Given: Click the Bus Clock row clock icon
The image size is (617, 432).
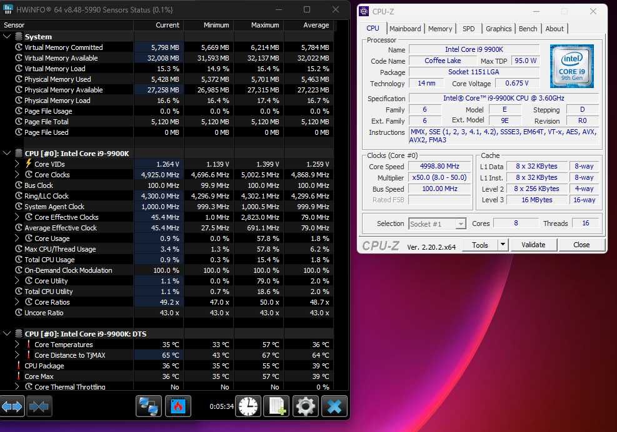Looking at the screenshot, I should point(19,185).
